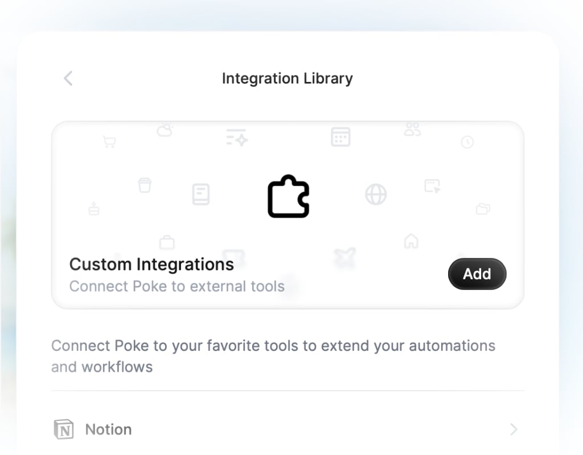
Task: Select the Notion icon
Action: tap(64, 429)
